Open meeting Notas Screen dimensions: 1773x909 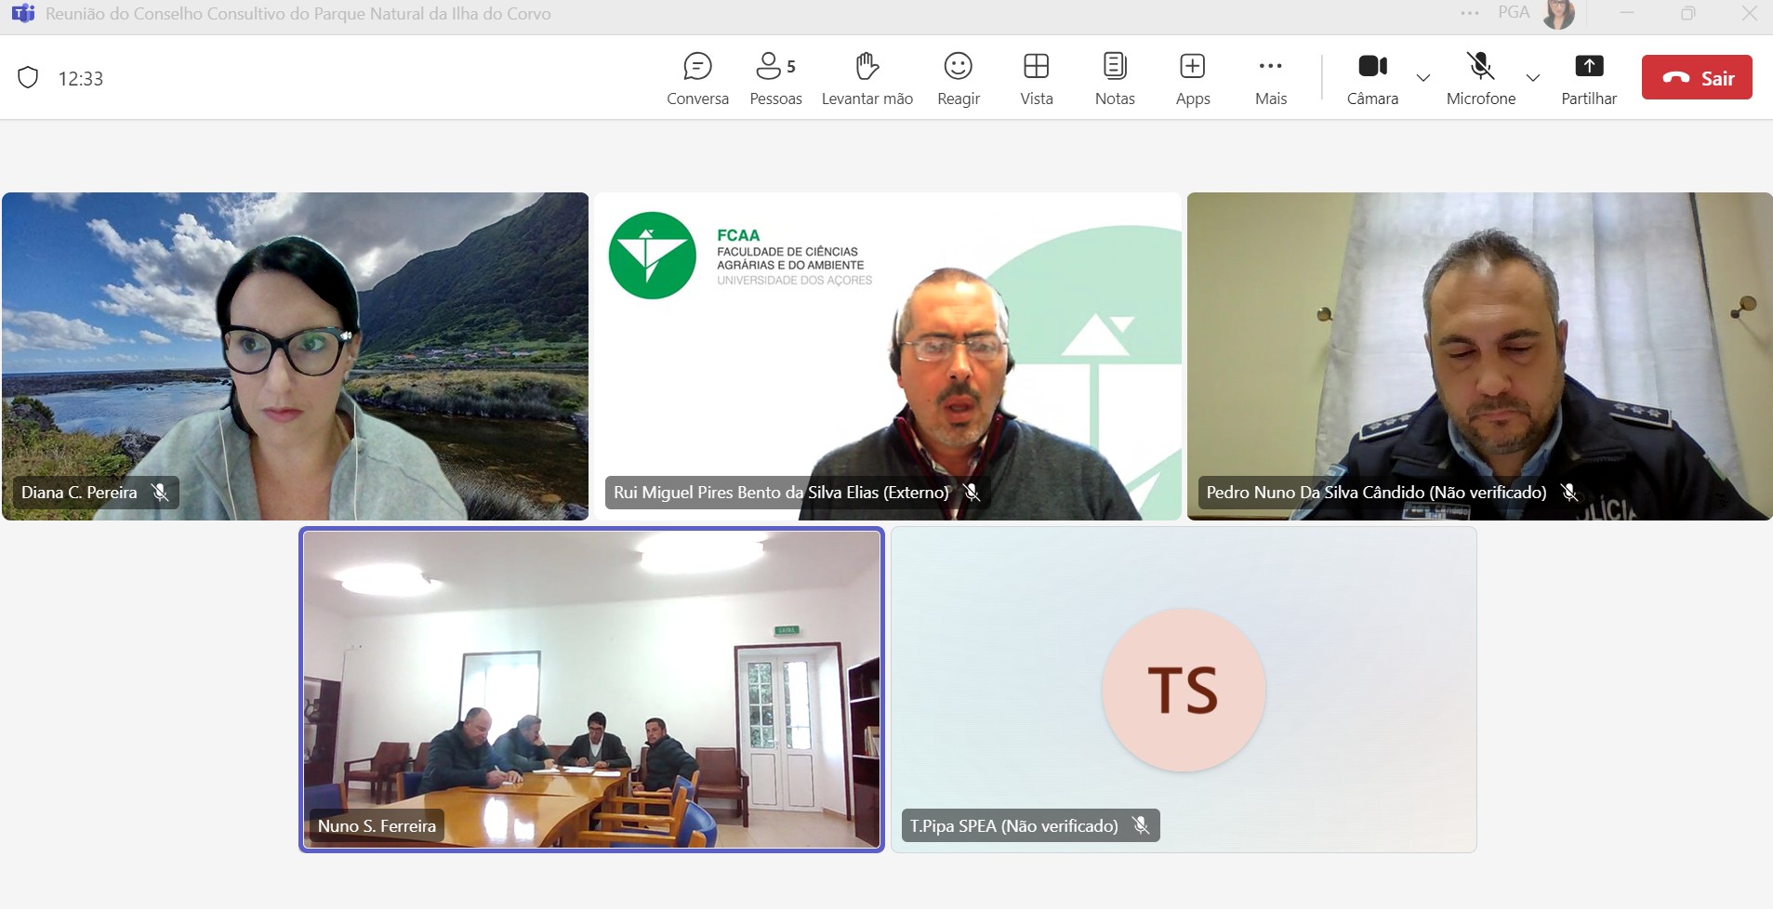click(x=1114, y=78)
